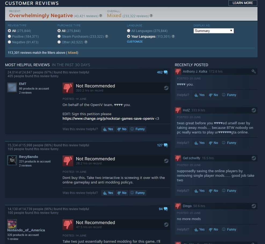
Task: Click the Overwhelmingly Negative recent rating
Action: coord(41,16)
